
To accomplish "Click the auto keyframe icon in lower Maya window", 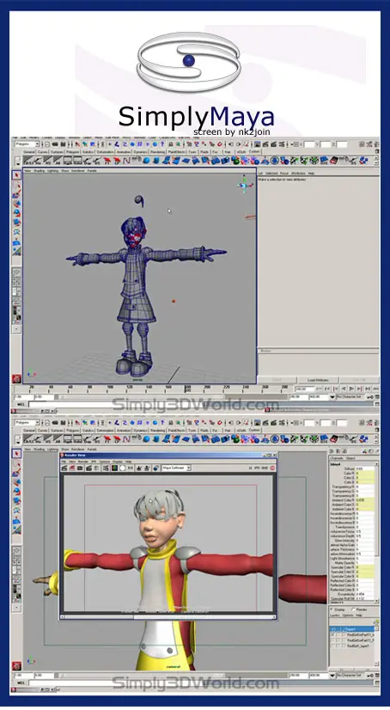I will click(370, 675).
